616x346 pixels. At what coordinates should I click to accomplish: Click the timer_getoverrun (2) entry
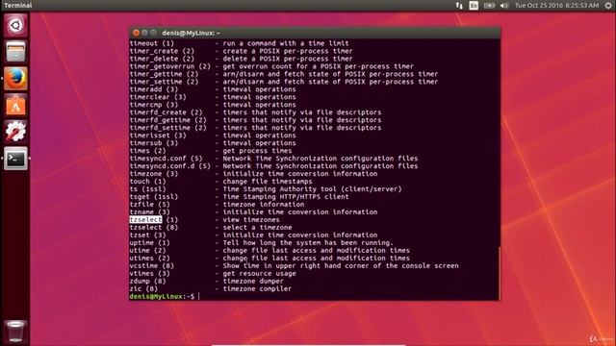[x=170, y=66]
